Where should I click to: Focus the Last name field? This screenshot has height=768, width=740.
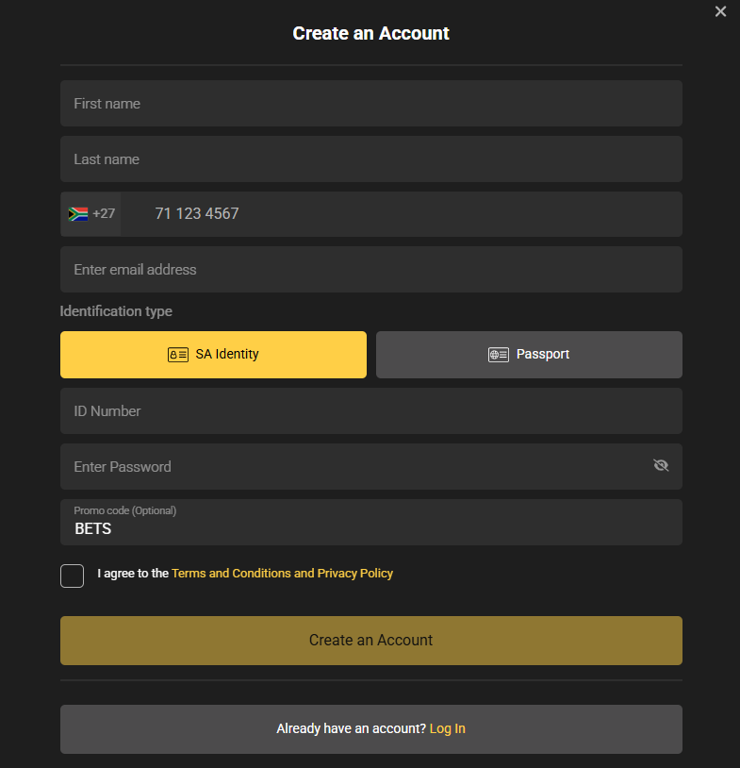pos(371,159)
